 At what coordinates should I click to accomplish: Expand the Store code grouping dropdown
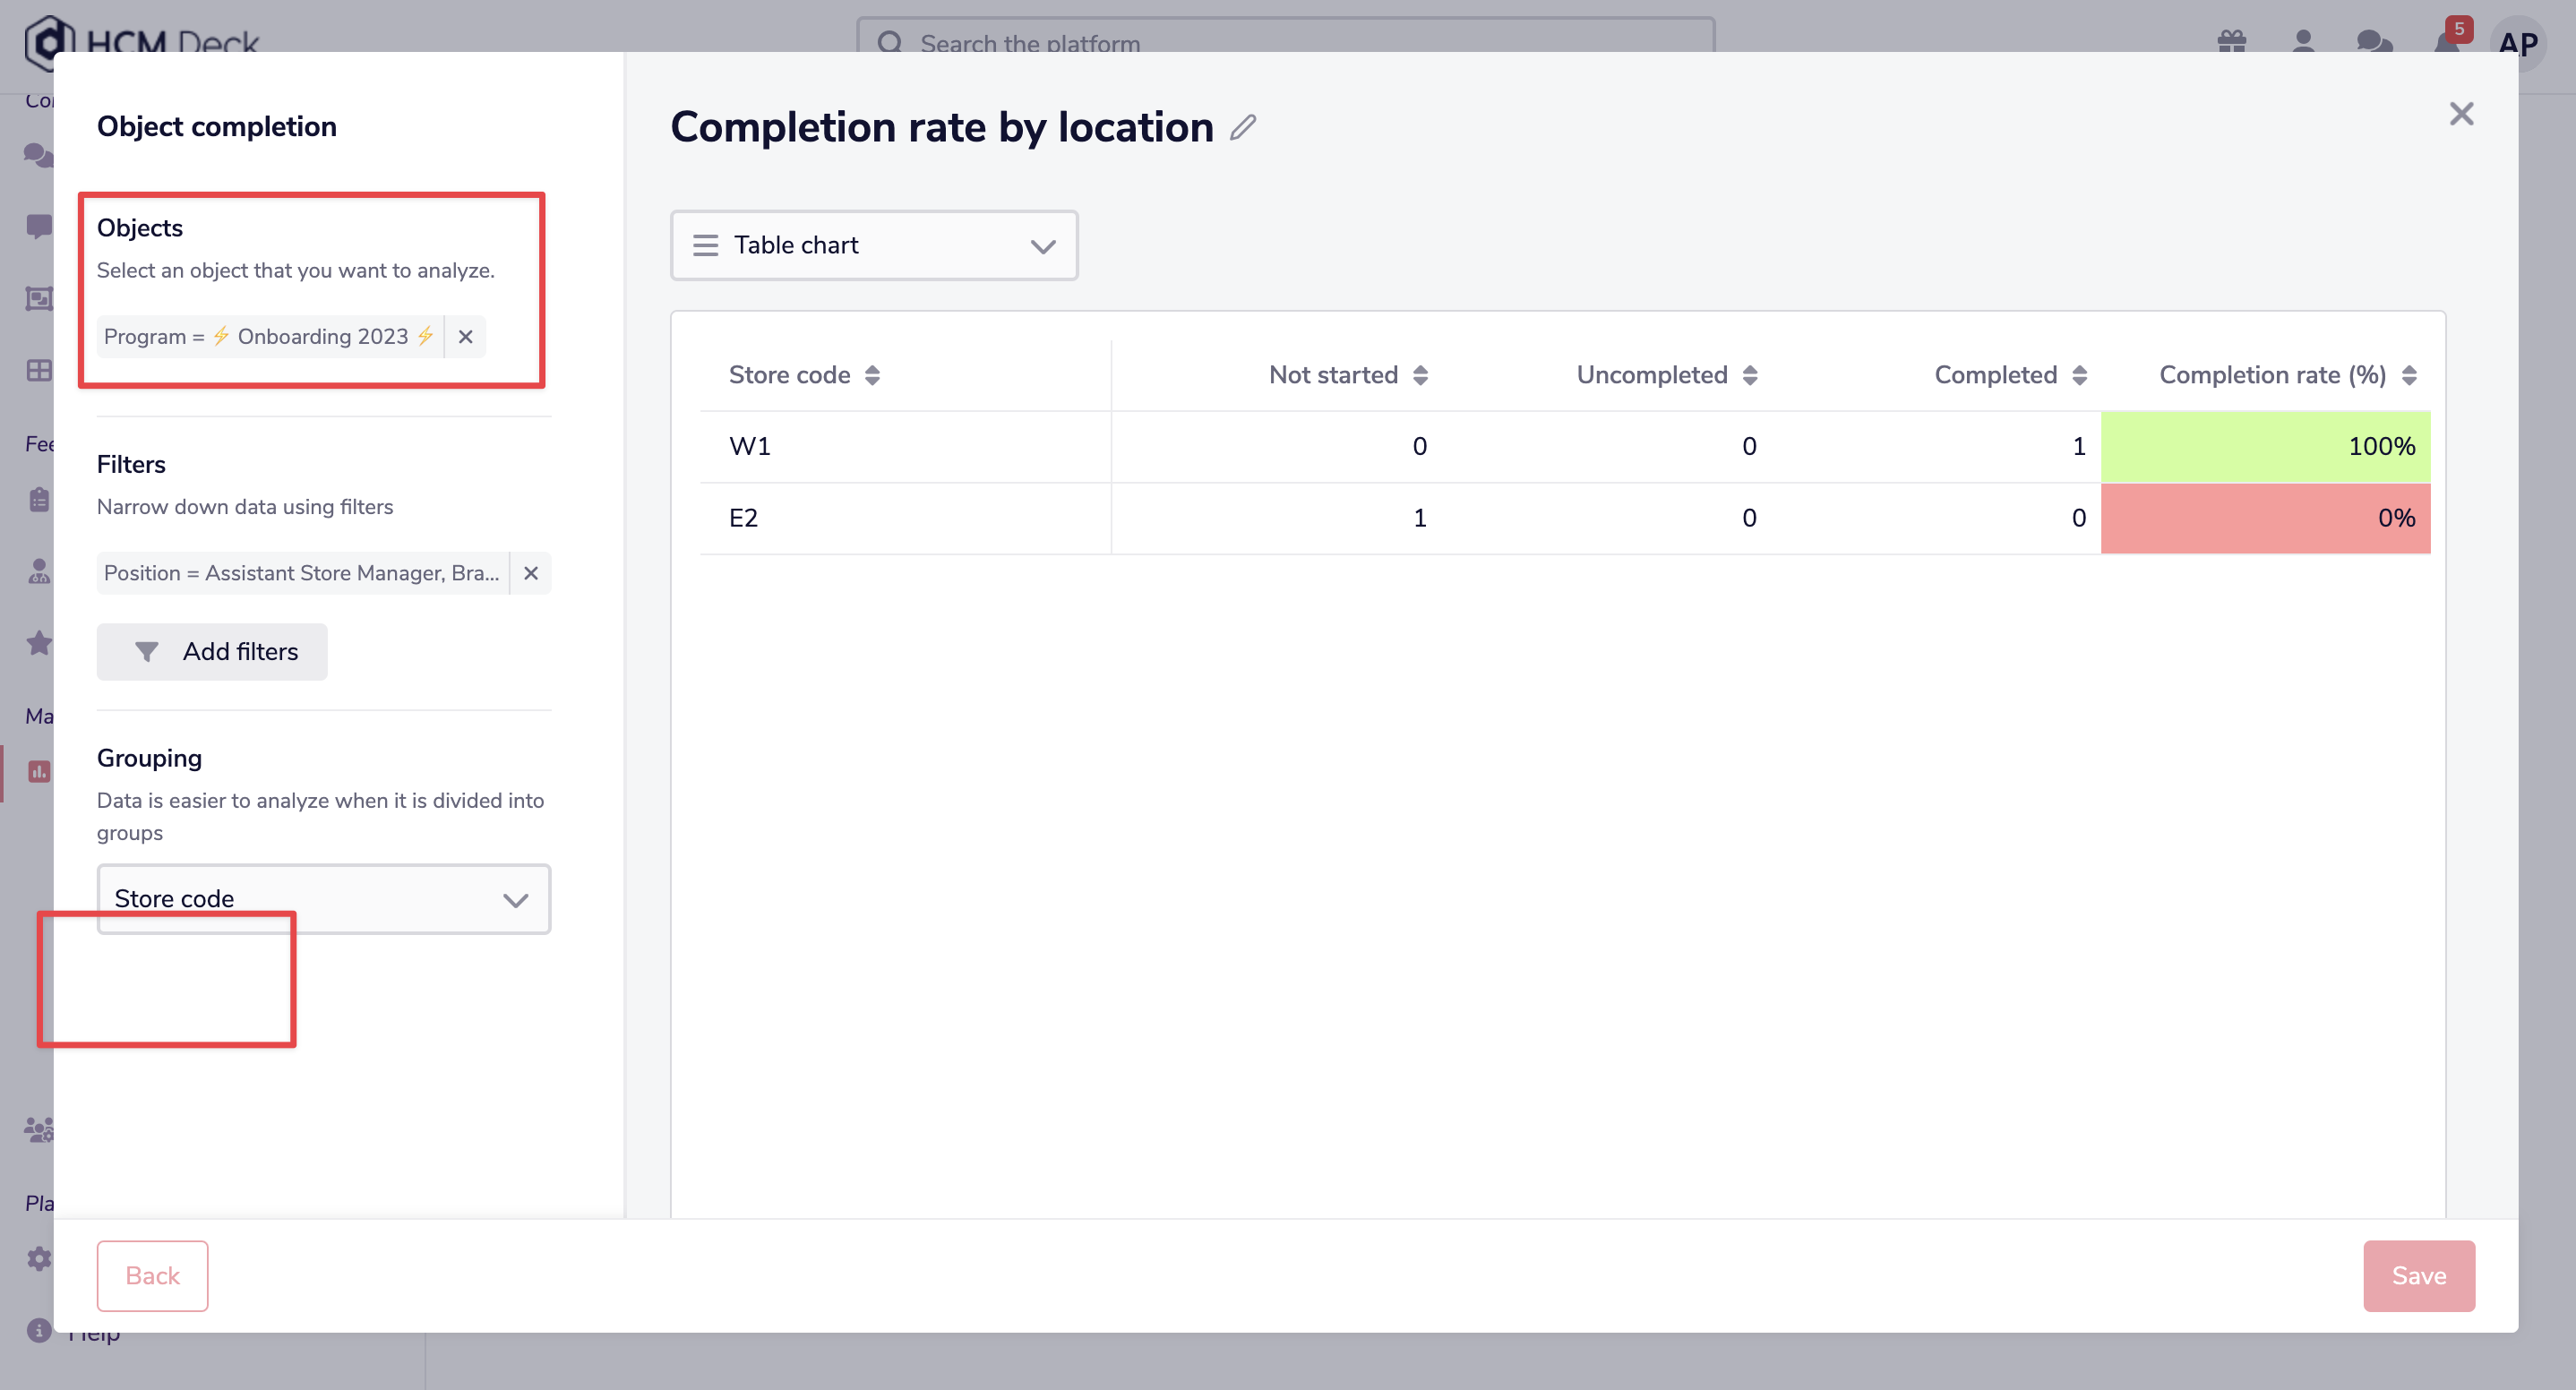point(324,899)
